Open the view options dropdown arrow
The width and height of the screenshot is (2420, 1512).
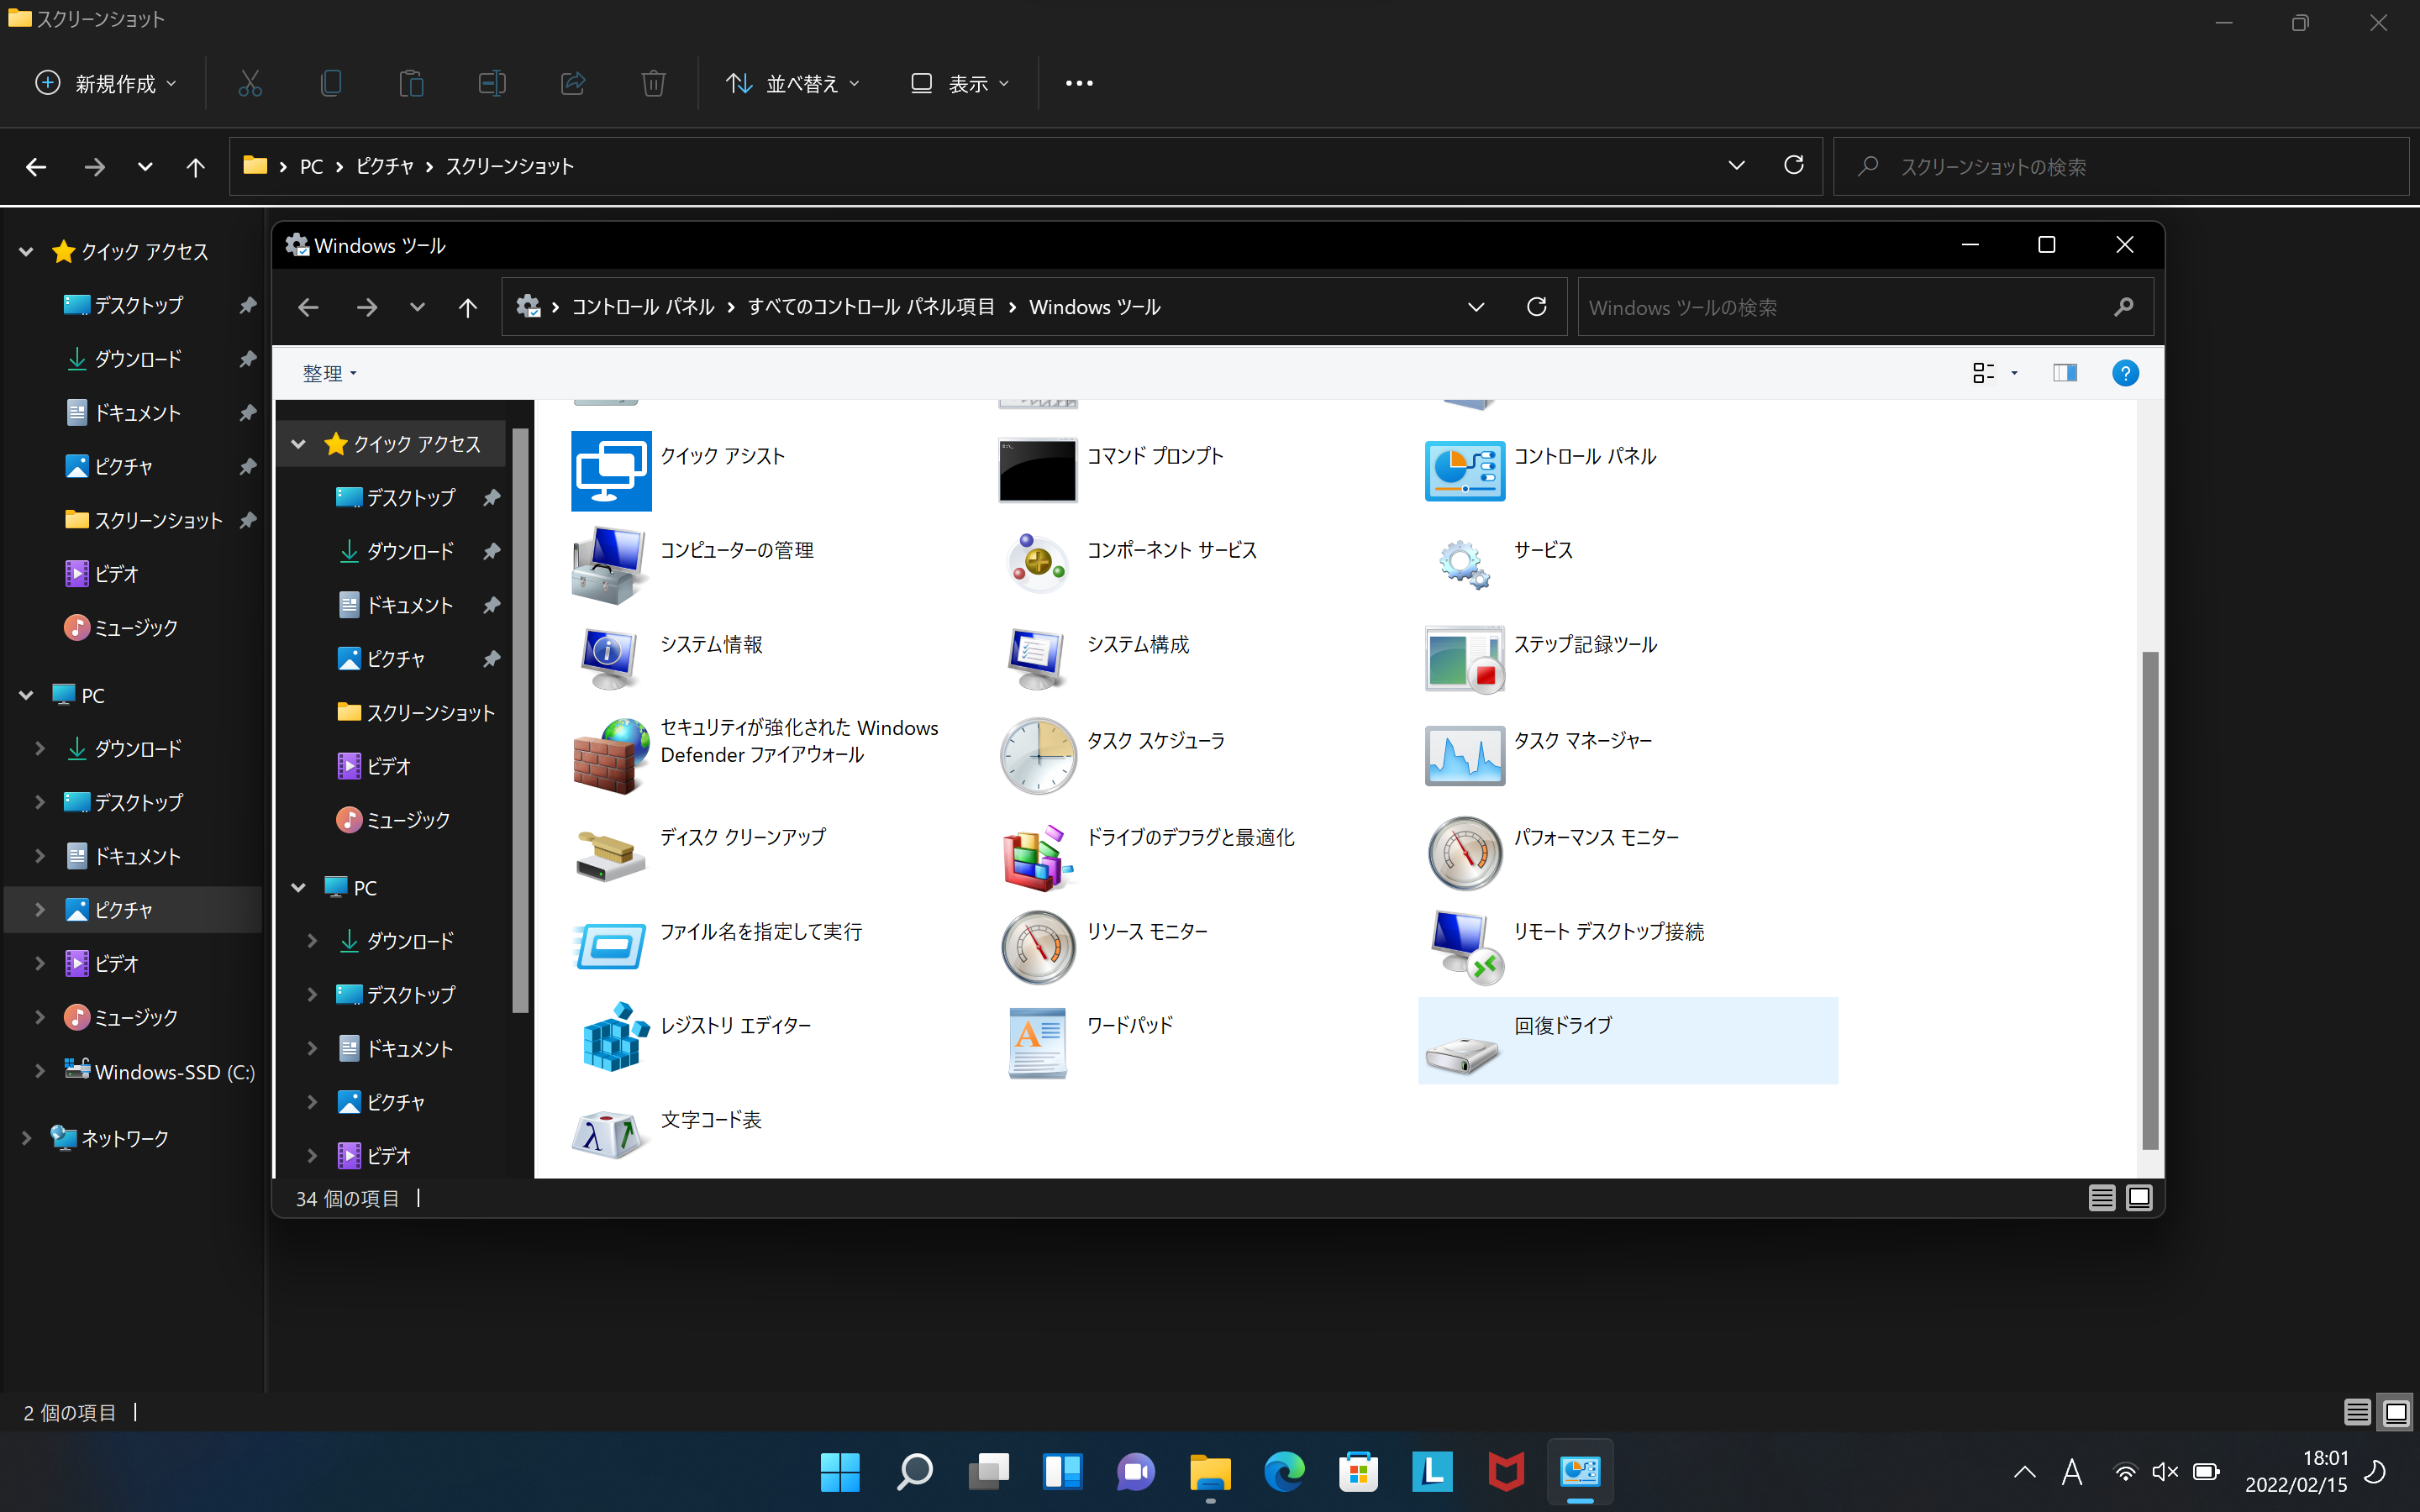click(x=2015, y=373)
